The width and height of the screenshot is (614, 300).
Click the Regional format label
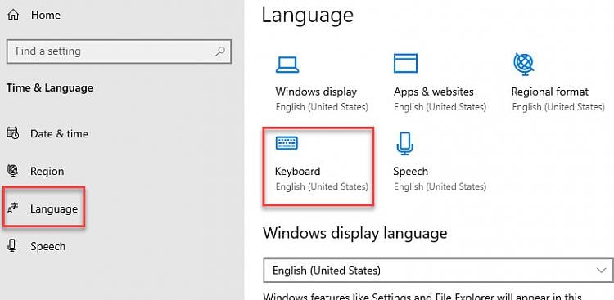tap(550, 92)
